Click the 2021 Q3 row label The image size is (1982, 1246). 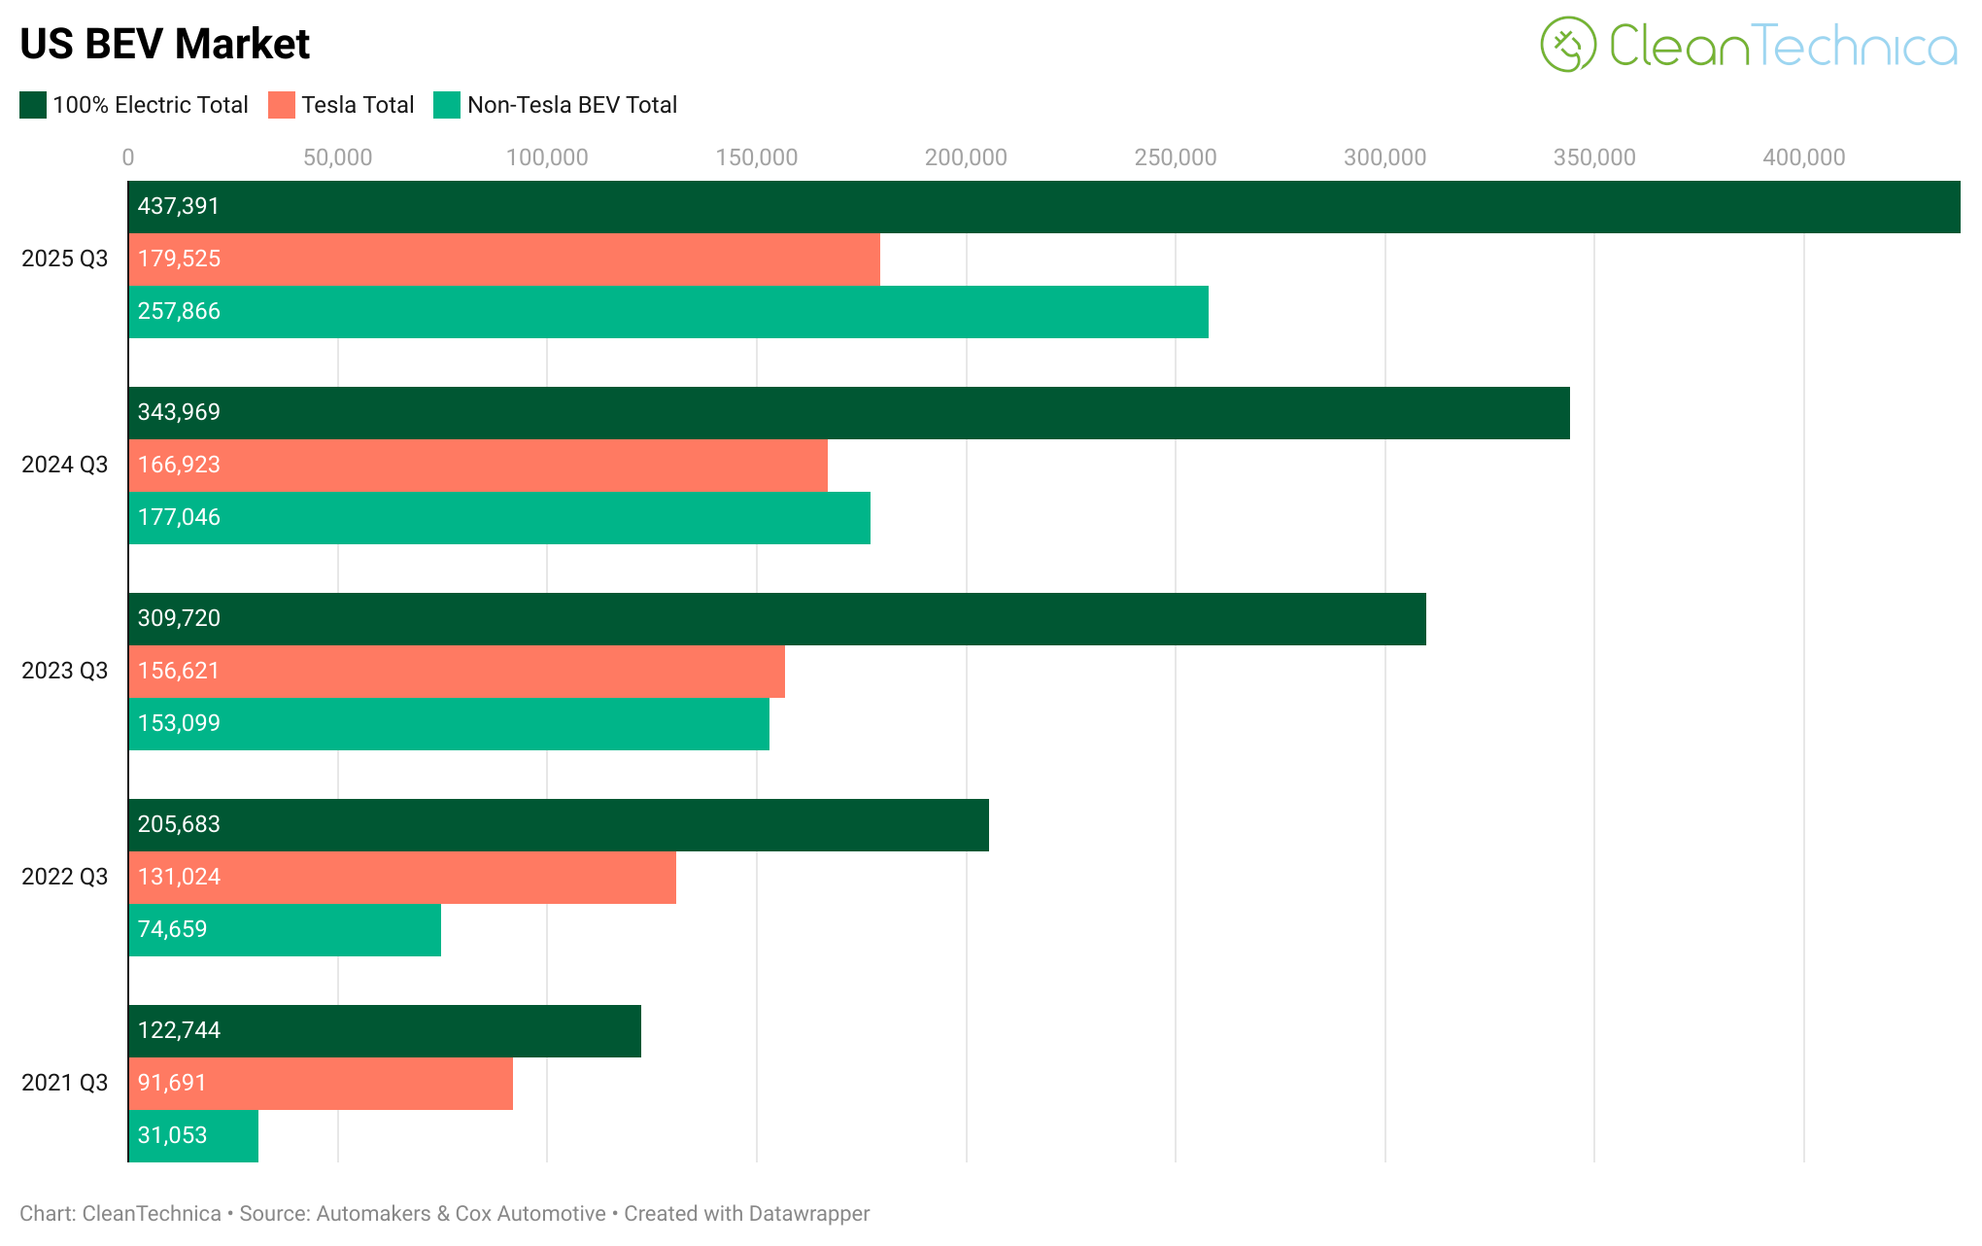[64, 1083]
